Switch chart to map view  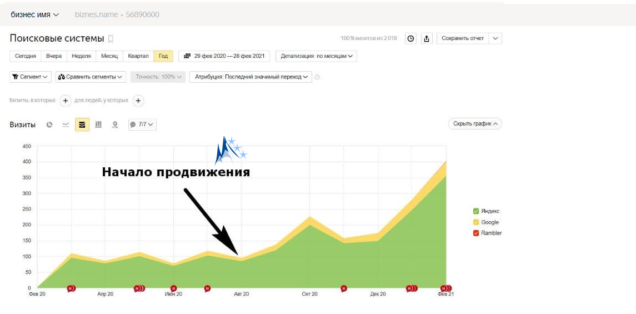[115, 124]
